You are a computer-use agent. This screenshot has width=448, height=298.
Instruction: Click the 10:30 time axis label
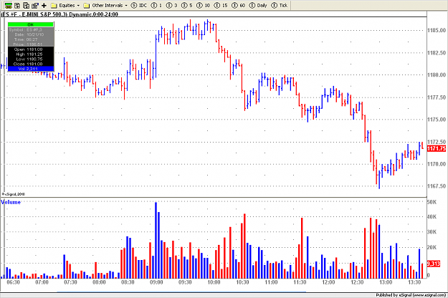coord(242,282)
